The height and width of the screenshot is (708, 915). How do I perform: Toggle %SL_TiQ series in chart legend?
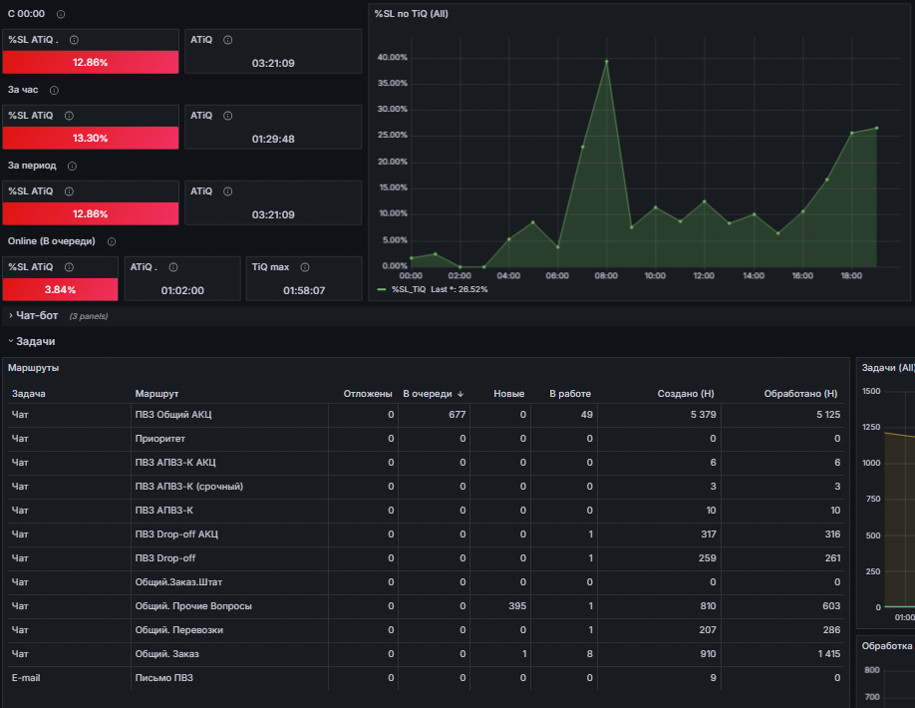click(x=409, y=289)
